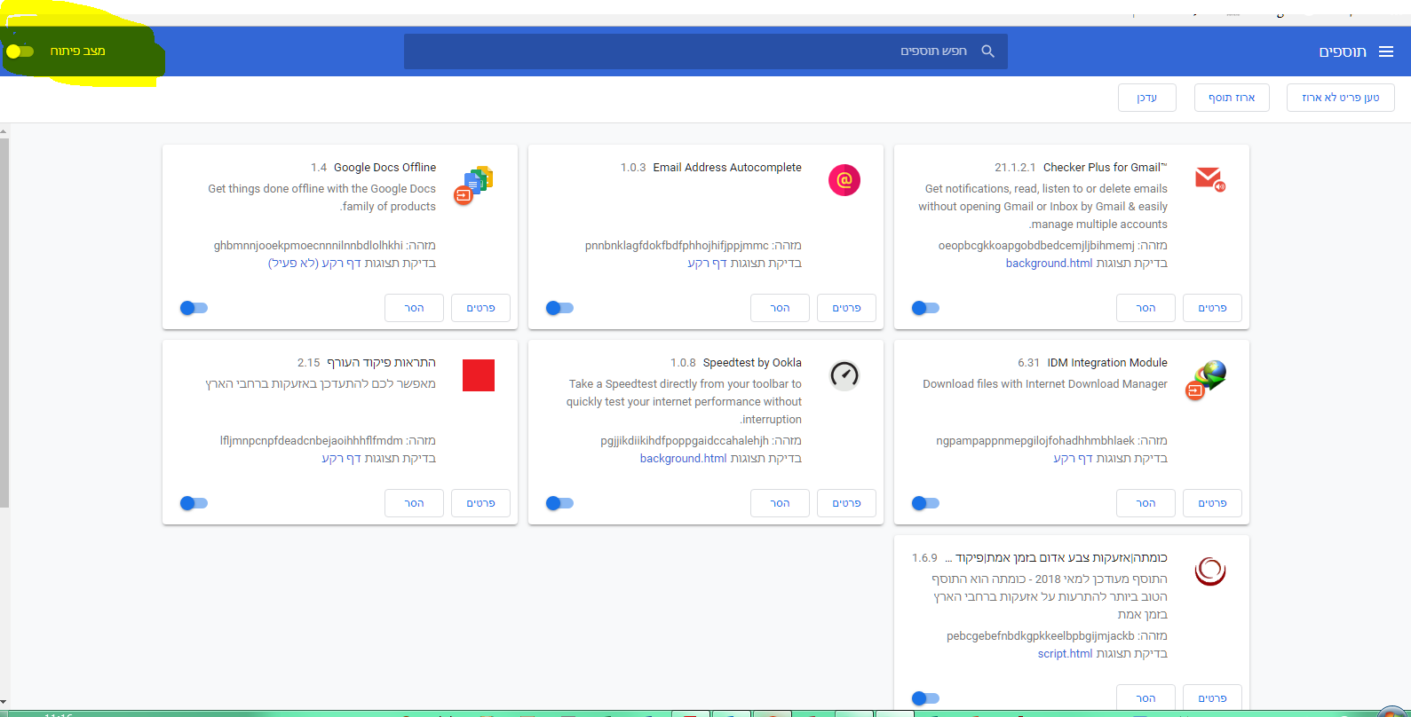Click the ID text 'pgjjikdiikihdfpoppgaidccahalehjh'
Image resolution: width=1411 pixels, height=717 pixels.
685,441
